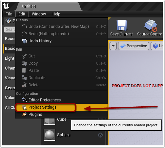The image size is (165, 148).
Task: Open the File menu
Action: pyautogui.click(x=9, y=14)
